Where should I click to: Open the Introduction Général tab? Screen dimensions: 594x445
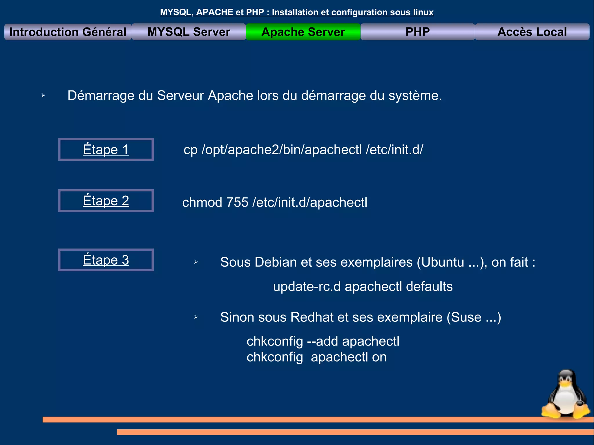(68, 32)
